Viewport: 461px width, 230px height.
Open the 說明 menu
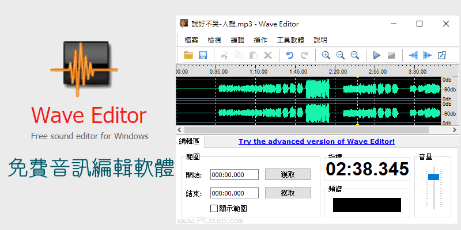320,40
